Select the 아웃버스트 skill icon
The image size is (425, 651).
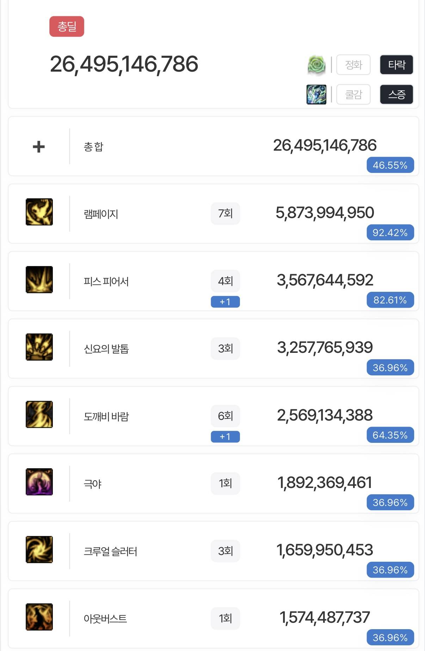click(39, 617)
